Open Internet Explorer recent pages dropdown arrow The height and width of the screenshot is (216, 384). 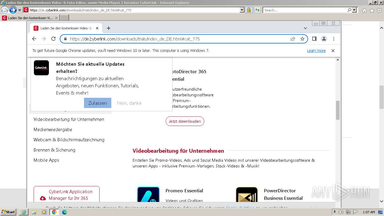tap(19, 10)
